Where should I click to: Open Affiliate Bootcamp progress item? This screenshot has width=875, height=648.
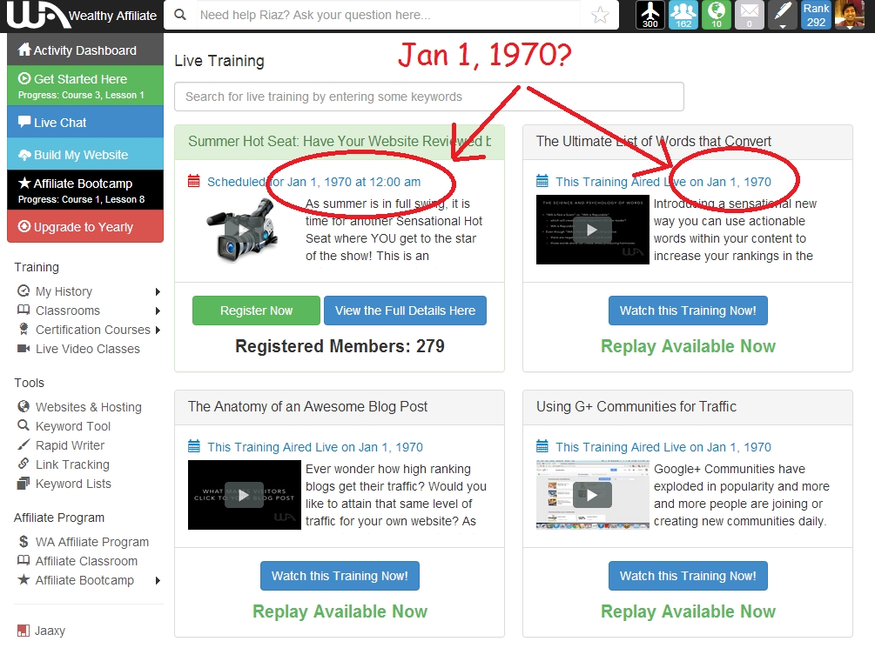pyautogui.click(x=85, y=190)
